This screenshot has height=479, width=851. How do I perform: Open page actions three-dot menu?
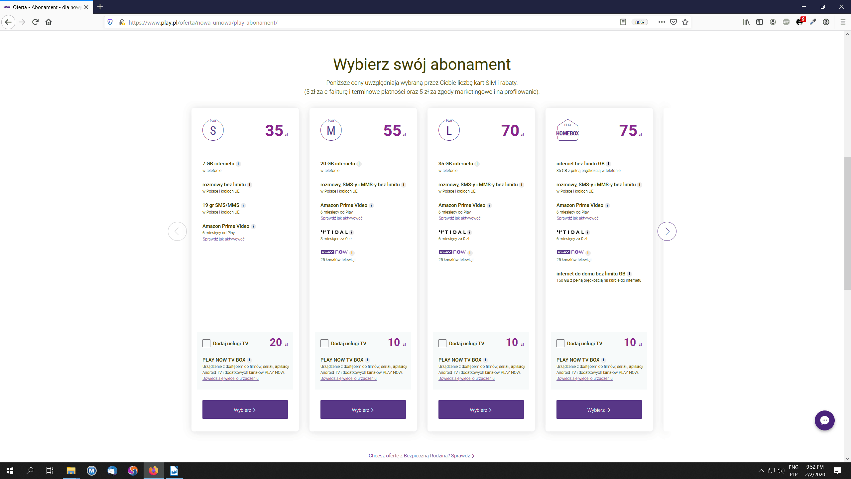[662, 22]
